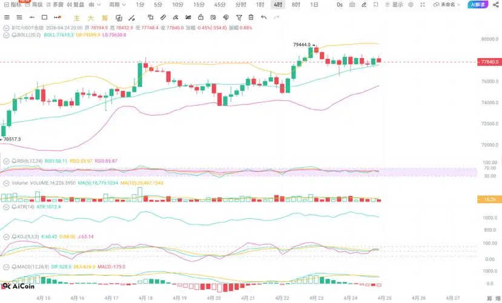Click the share icon
The height and width of the screenshot is (303, 502).
click(495, 5)
